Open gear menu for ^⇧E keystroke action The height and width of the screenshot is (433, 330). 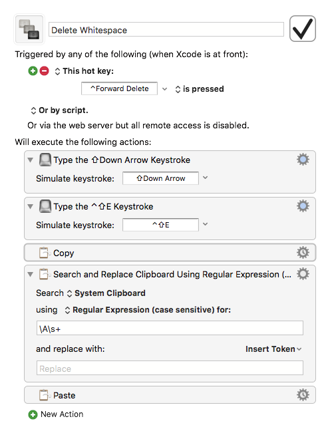pyautogui.click(x=303, y=206)
